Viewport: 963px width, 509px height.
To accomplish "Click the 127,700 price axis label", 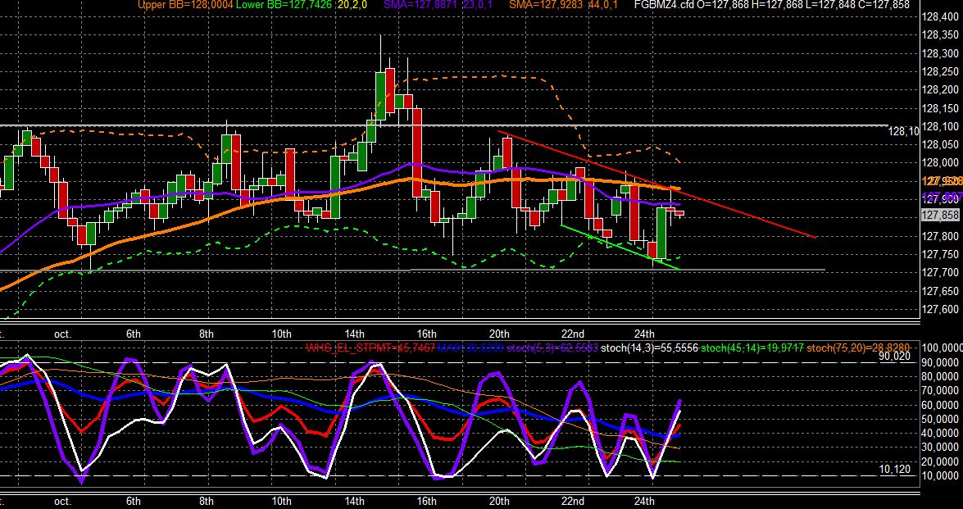I will coord(940,273).
